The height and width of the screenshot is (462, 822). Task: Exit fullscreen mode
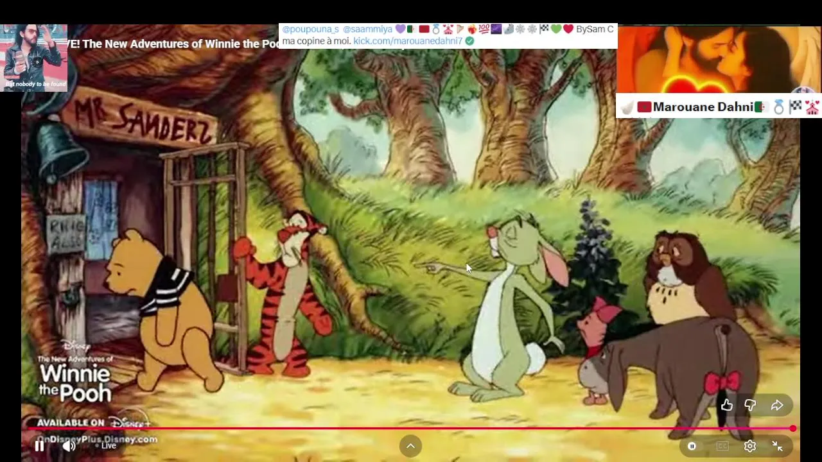tap(777, 446)
